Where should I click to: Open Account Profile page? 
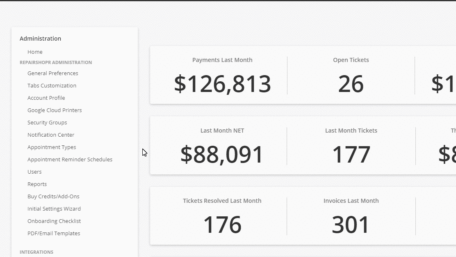coord(46,98)
